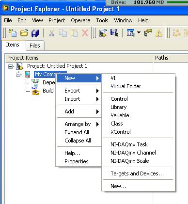188x204 pixels.
Task: Click the Paste clipboard icon
Action: point(74,33)
